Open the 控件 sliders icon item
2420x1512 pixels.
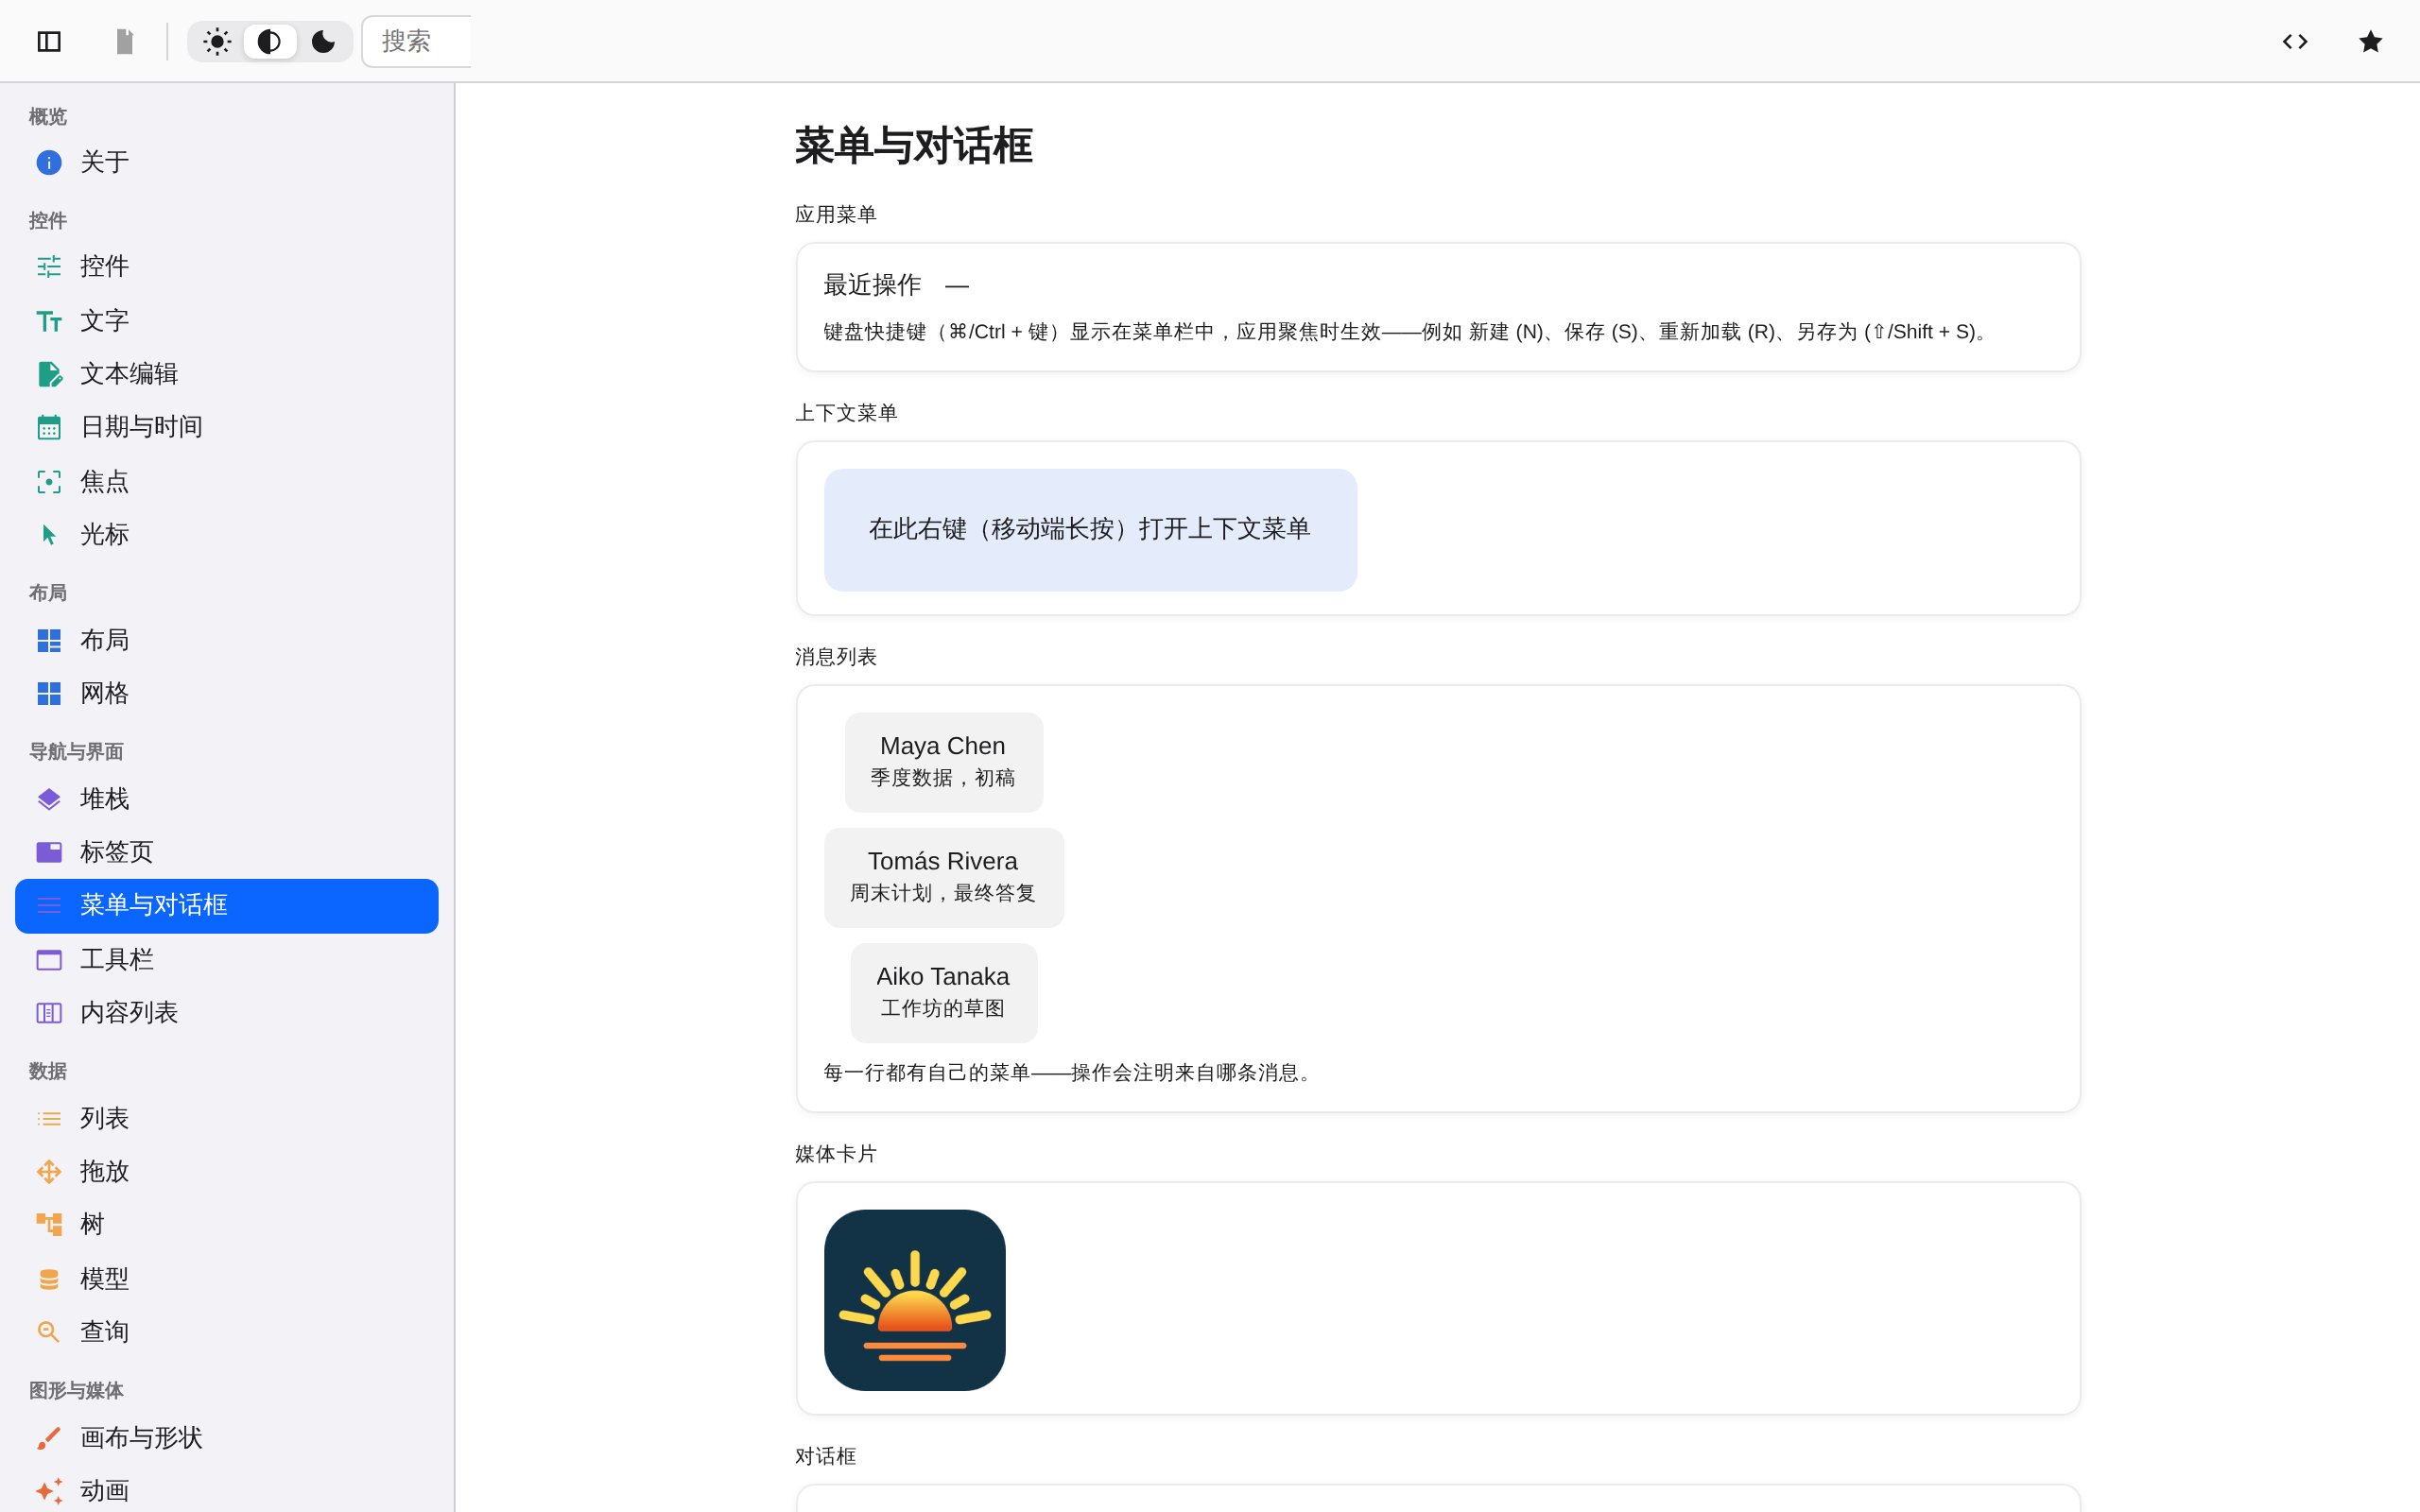pos(49,266)
